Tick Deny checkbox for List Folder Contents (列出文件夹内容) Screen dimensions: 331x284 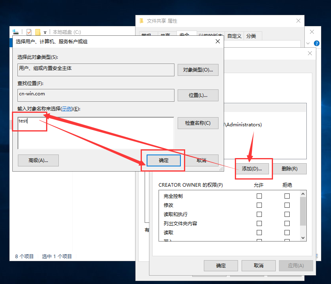287,224
